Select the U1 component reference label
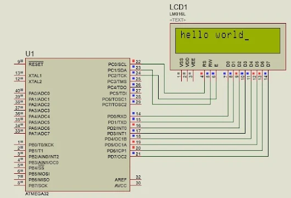The width and height of the screenshot is (291, 198). (x=30, y=54)
